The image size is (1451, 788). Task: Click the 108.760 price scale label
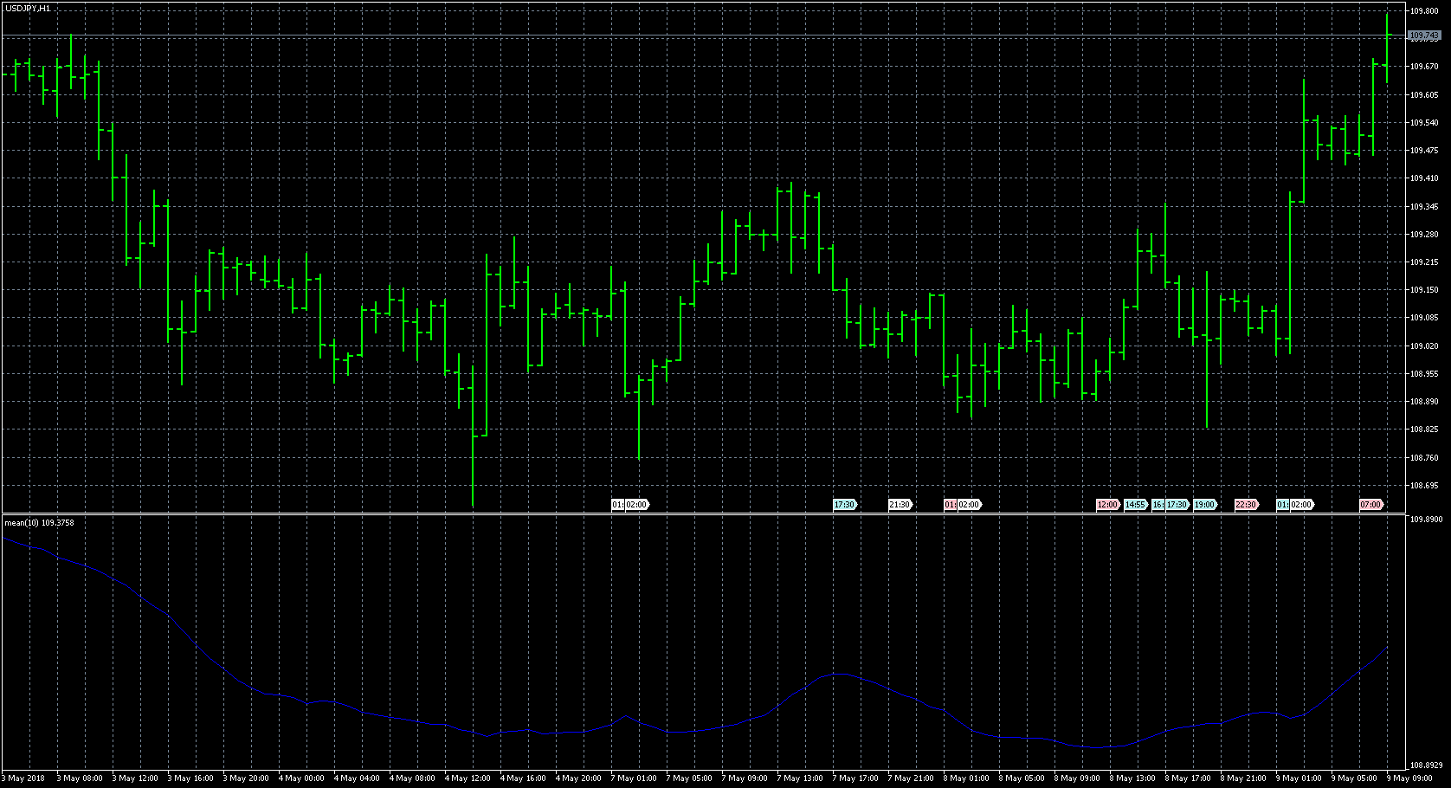pos(1424,458)
